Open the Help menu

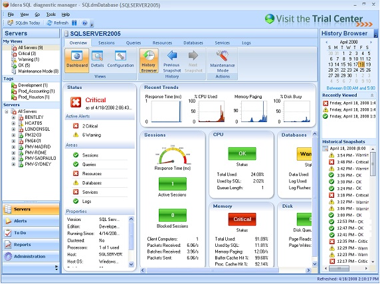tap(65, 15)
